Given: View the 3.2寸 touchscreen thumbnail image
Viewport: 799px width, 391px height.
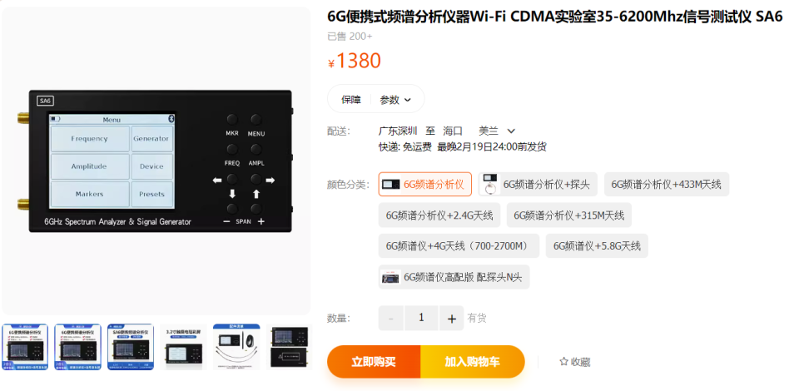Looking at the screenshot, I should 183,347.
